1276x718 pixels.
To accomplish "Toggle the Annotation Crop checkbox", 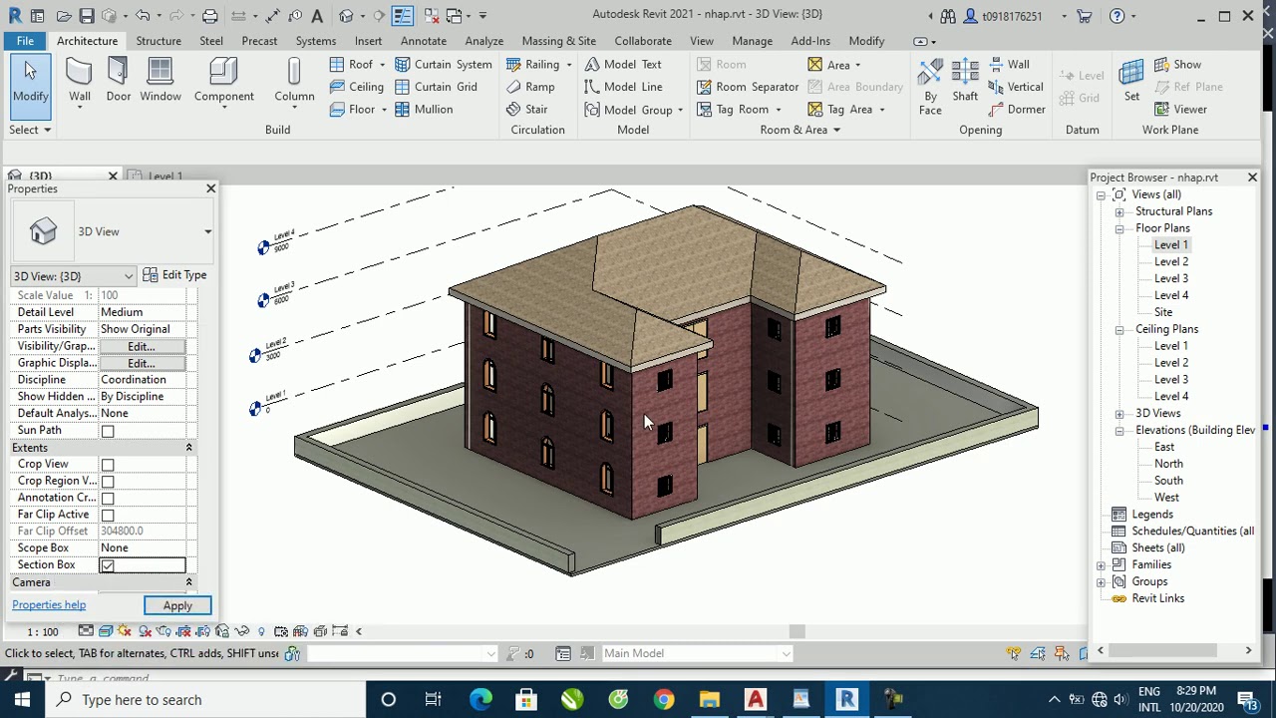I will point(108,499).
